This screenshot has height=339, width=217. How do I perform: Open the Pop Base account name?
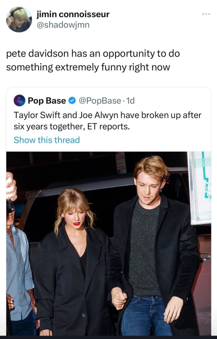(x=47, y=101)
